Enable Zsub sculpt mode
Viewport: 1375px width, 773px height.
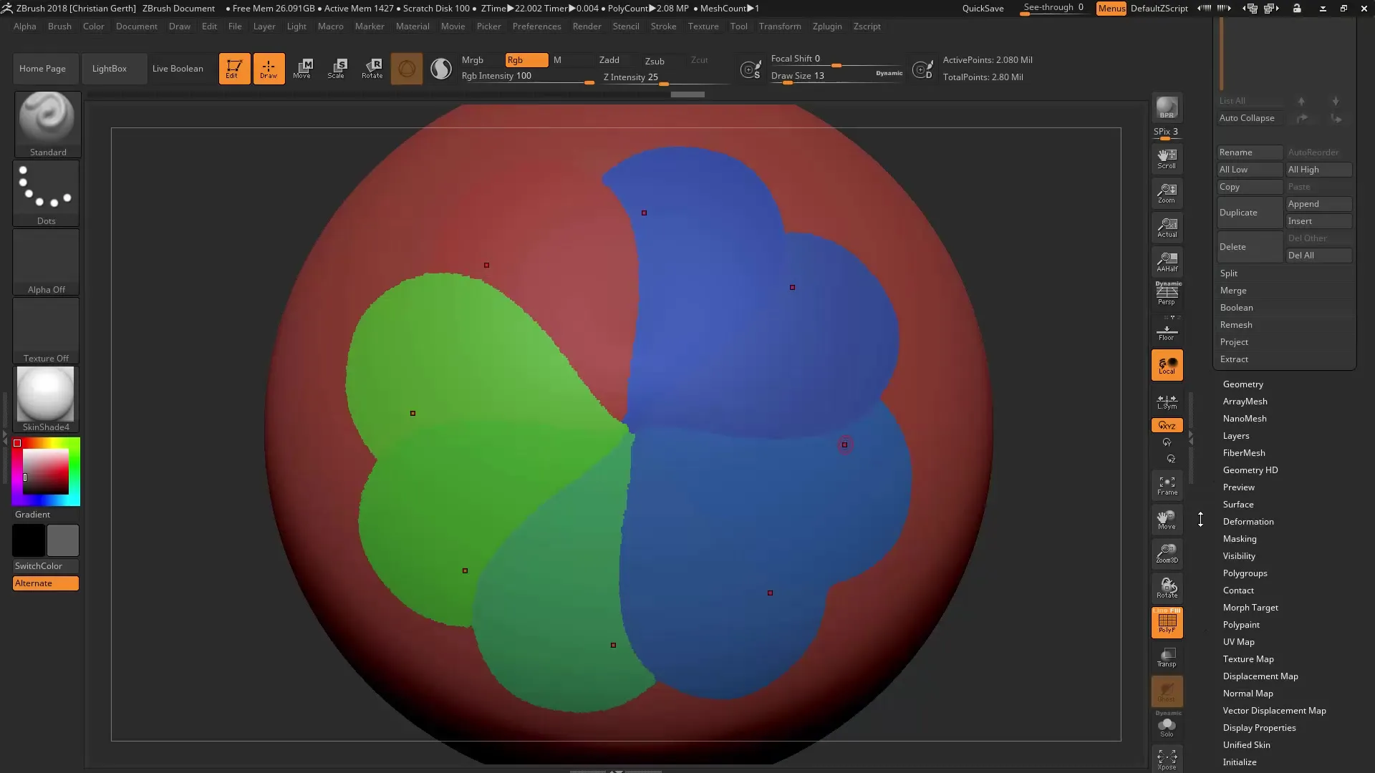pyautogui.click(x=655, y=61)
